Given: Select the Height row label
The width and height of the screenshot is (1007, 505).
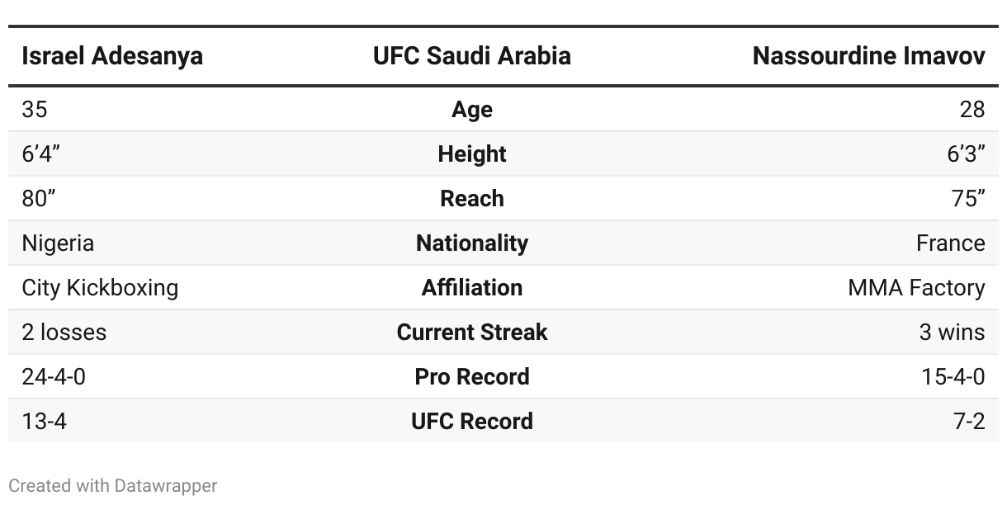Looking at the screenshot, I should (x=471, y=154).
